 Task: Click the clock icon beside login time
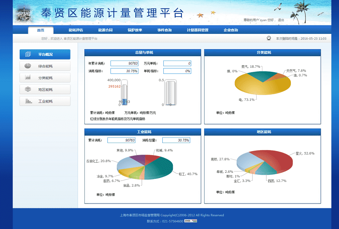[x=269, y=38]
